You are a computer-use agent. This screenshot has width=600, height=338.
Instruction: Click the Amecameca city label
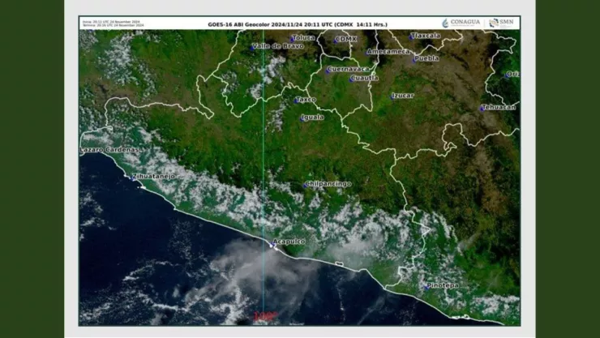[x=388, y=51]
